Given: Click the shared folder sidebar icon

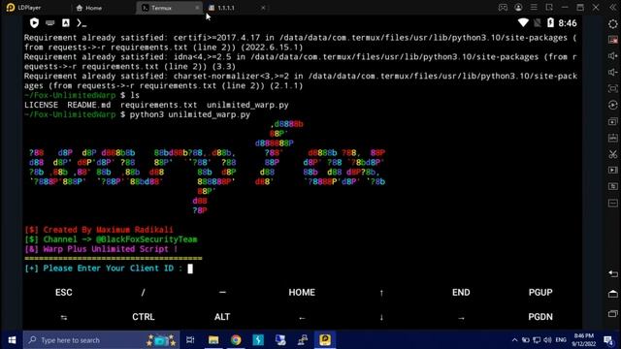Looking at the screenshot, I should [612, 186].
